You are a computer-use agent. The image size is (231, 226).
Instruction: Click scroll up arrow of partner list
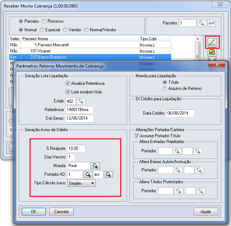[x=198, y=39]
